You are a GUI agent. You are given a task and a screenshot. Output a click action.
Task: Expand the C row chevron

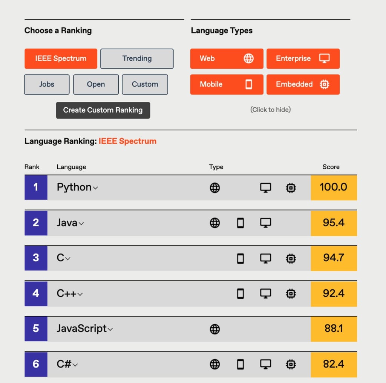pos(68,259)
